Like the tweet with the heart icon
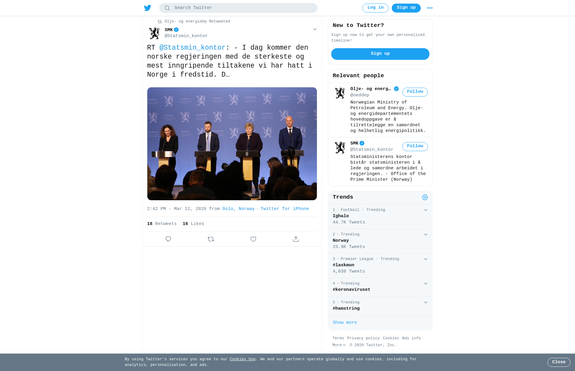The image size is (575, 371). click(x=253, y=239)
